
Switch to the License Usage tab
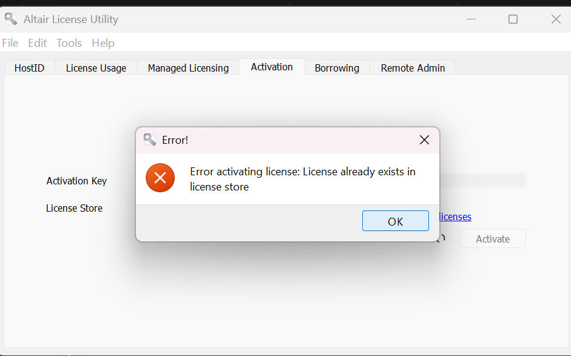point(96,68)
